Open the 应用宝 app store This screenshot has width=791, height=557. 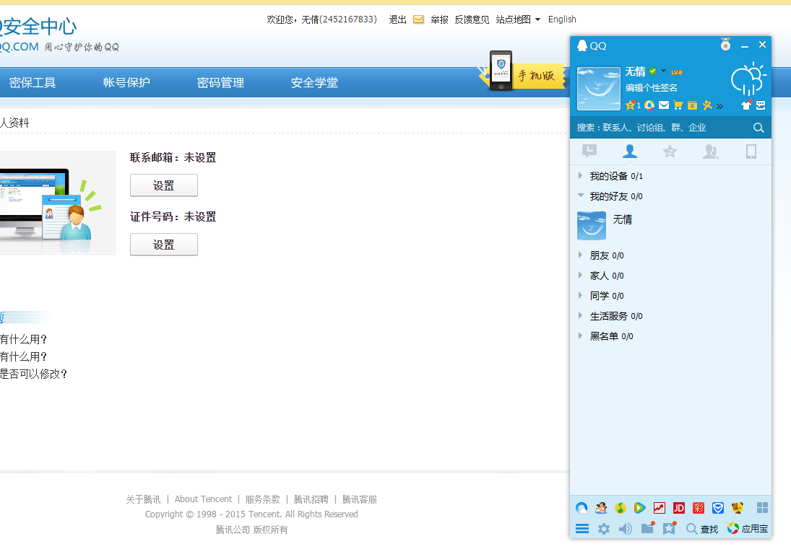[748, 528]
